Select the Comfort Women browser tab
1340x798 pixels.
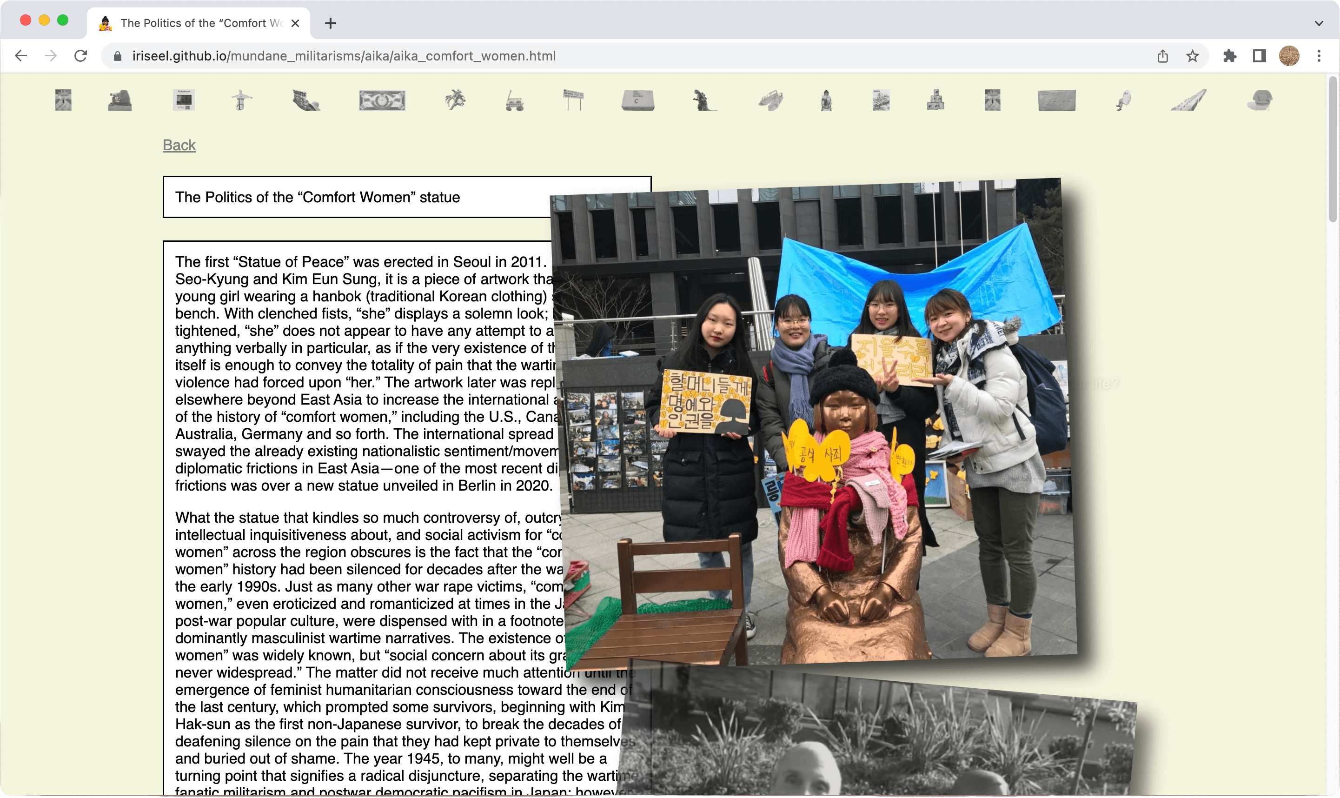point(199,23)
